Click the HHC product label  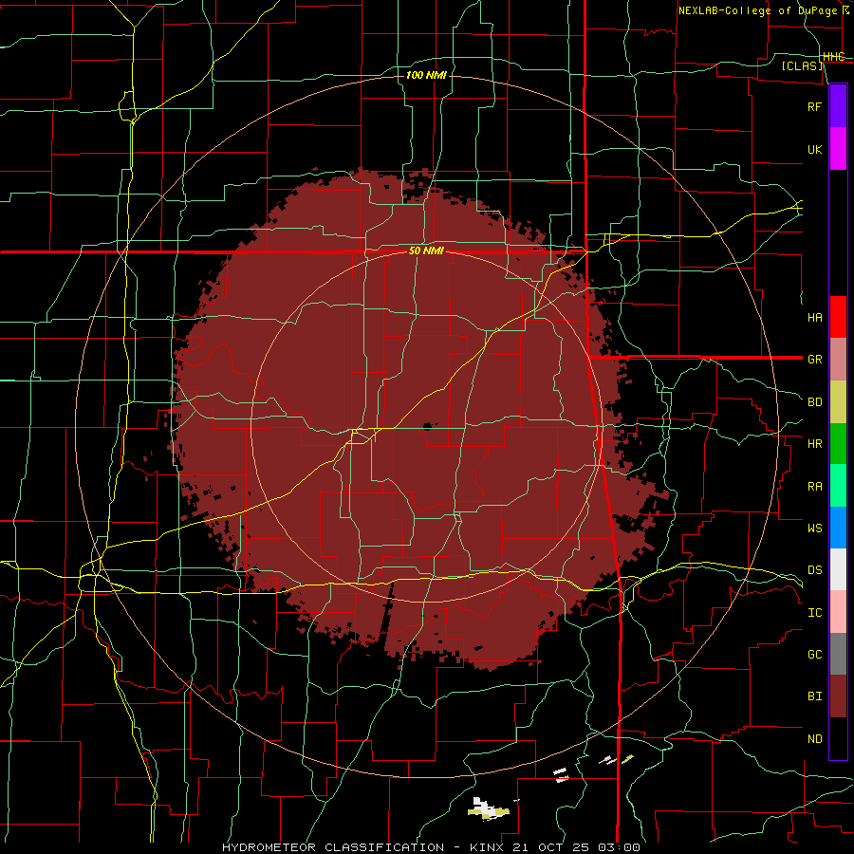click(833, 57)
